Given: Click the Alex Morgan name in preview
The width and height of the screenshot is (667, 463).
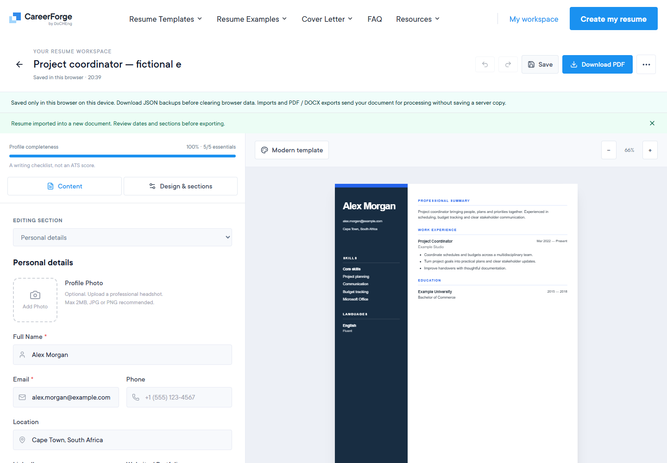Looking at the screenshot, I should click(369, 206).
